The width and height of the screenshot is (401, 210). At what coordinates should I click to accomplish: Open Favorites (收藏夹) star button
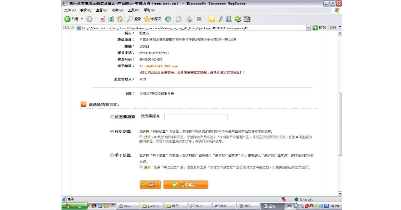pyautogui.click(x=152, y=19)
